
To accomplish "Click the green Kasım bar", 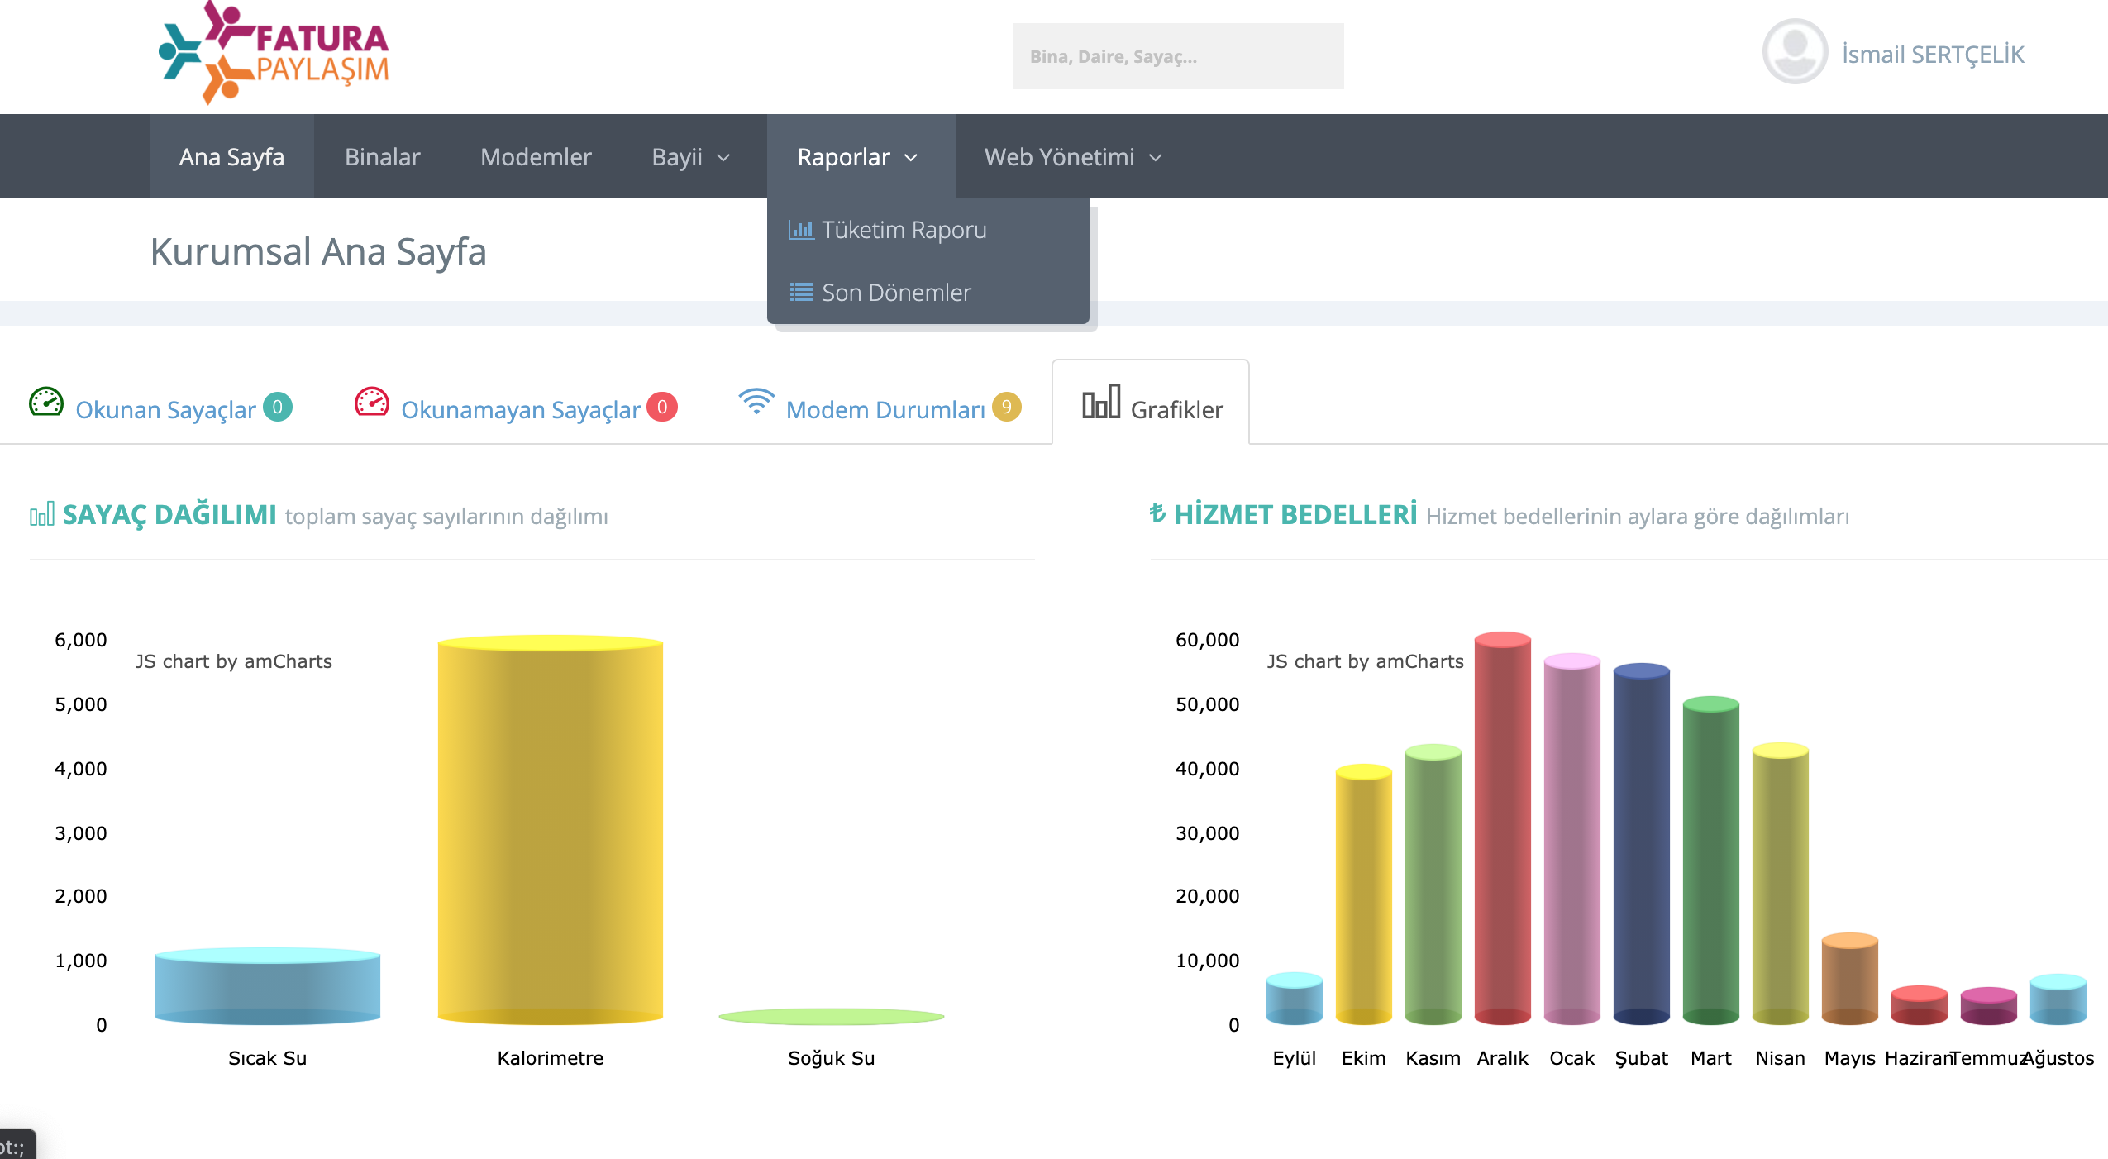I will pyautogui.click(x=1433, y=885).
